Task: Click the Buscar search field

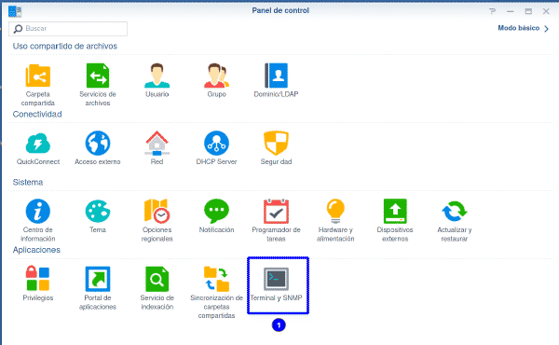Action: (x=68, y=29)
